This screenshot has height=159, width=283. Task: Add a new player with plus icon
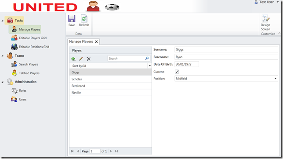click(73, 59)
